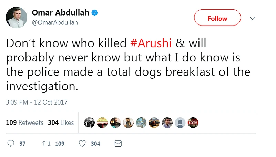The image size is (276, 157).
Task: Click the 3:09 PM - 12 Oct 2017 timestamp
Action: 37,102
